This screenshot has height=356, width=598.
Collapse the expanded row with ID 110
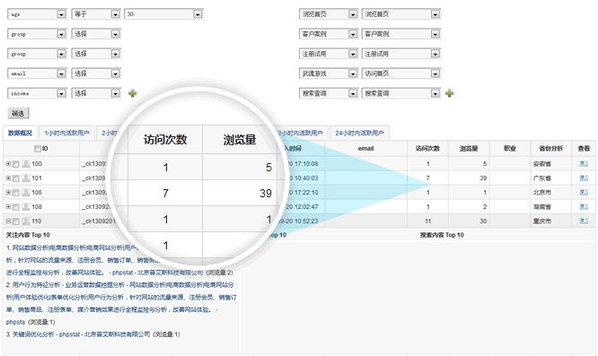(x=8, y=221)
